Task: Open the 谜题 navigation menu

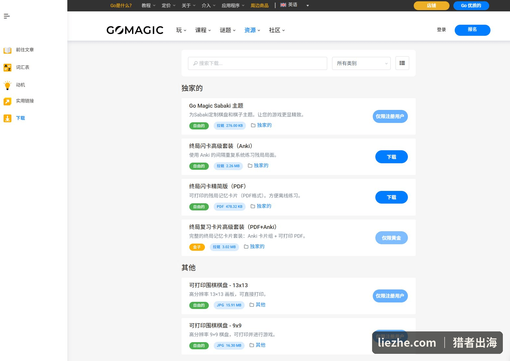Action: click(x=227, y=30)
